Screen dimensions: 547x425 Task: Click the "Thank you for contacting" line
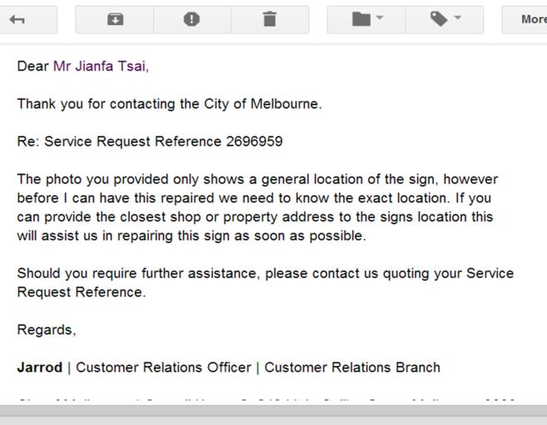click(x=169, y=104)
